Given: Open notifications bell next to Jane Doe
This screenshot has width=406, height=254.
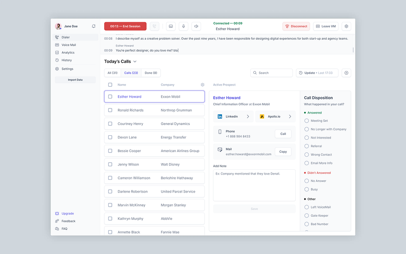Looking at the screenshot, I should point(94,26).
